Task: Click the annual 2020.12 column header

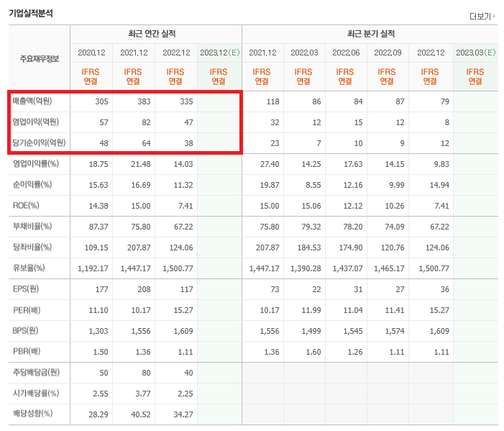Action: [x=91, y=53]
